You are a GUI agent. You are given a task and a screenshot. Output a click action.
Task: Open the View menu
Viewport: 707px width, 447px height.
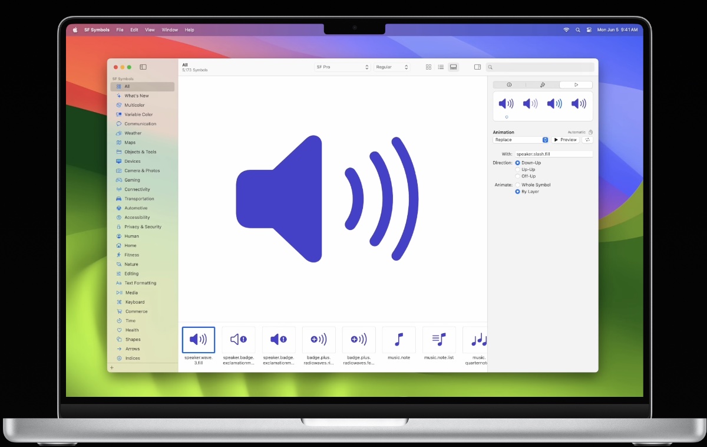point(150,29)
